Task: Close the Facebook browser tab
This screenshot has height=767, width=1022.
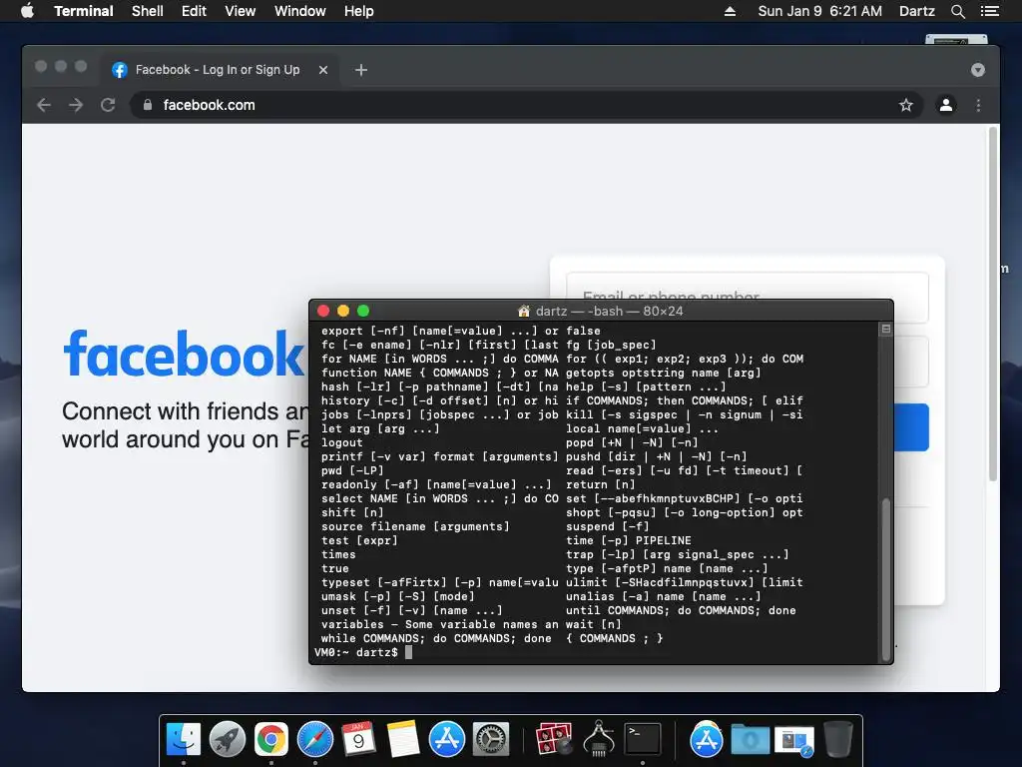Action: pyautogui.click(x=323, y=70)
